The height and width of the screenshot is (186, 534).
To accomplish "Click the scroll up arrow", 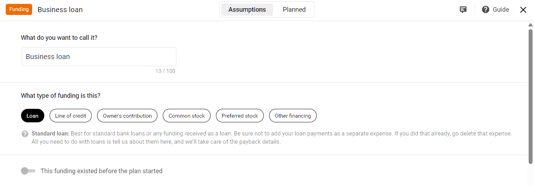I will (530, 25).
